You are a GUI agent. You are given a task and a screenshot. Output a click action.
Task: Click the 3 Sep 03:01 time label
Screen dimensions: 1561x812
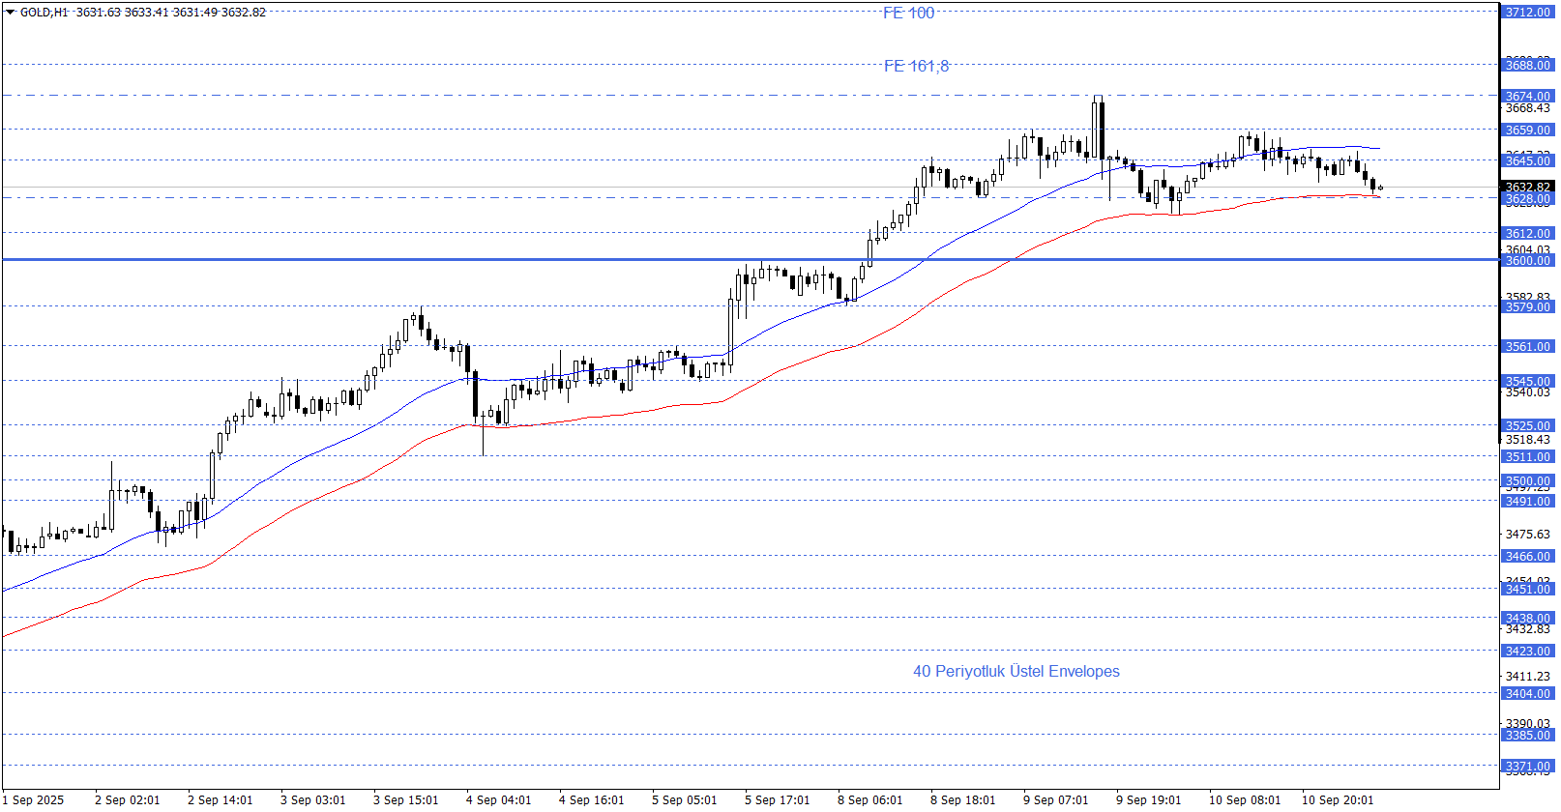[x=313, y=800]
